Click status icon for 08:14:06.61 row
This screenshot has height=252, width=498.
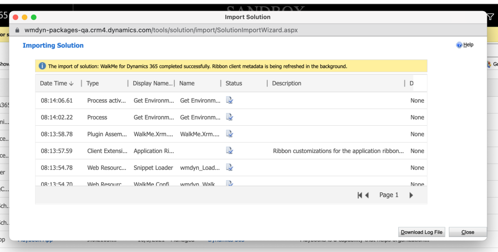(x=230, y=101)
